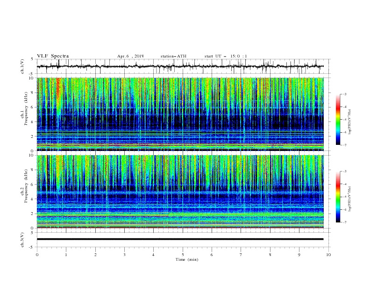Click inside the ch.2 spectrogram panel

[180, 192]
